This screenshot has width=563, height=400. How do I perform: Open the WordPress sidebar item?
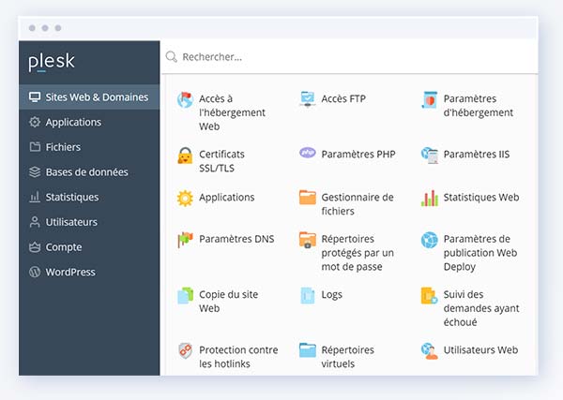point(70,273)
